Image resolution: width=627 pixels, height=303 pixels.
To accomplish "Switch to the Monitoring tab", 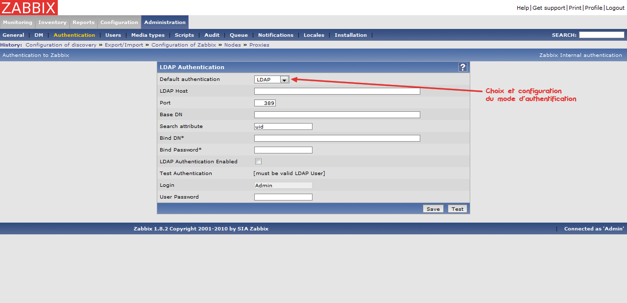I will (x=18, y=23).
